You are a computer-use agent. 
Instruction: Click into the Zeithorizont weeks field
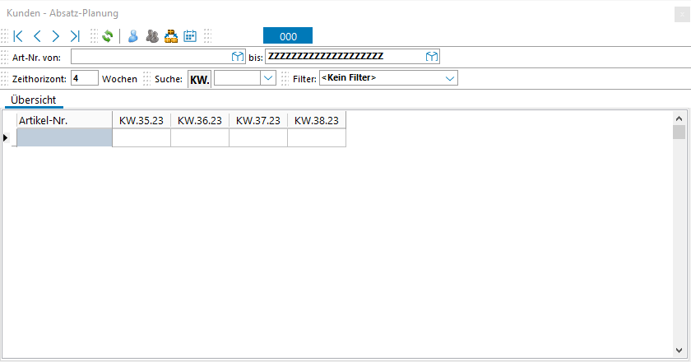click(x=84, y=78)
